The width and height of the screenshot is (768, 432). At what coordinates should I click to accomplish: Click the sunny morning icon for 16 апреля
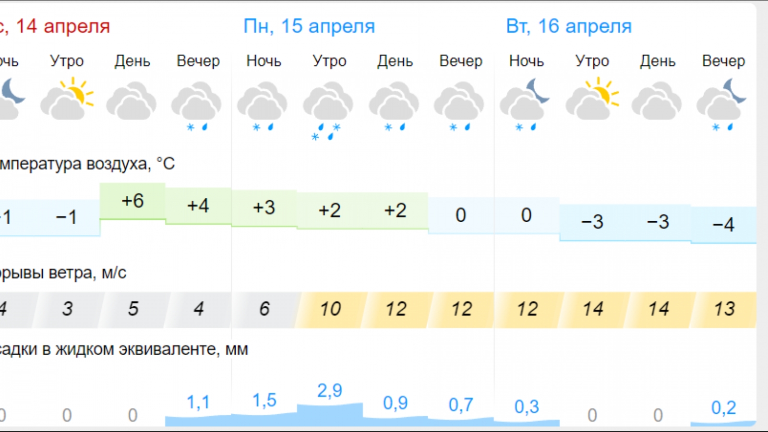tap(592, 99)
